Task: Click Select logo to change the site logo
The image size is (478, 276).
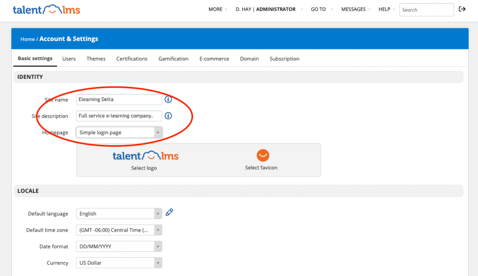Action: [144, 168]
